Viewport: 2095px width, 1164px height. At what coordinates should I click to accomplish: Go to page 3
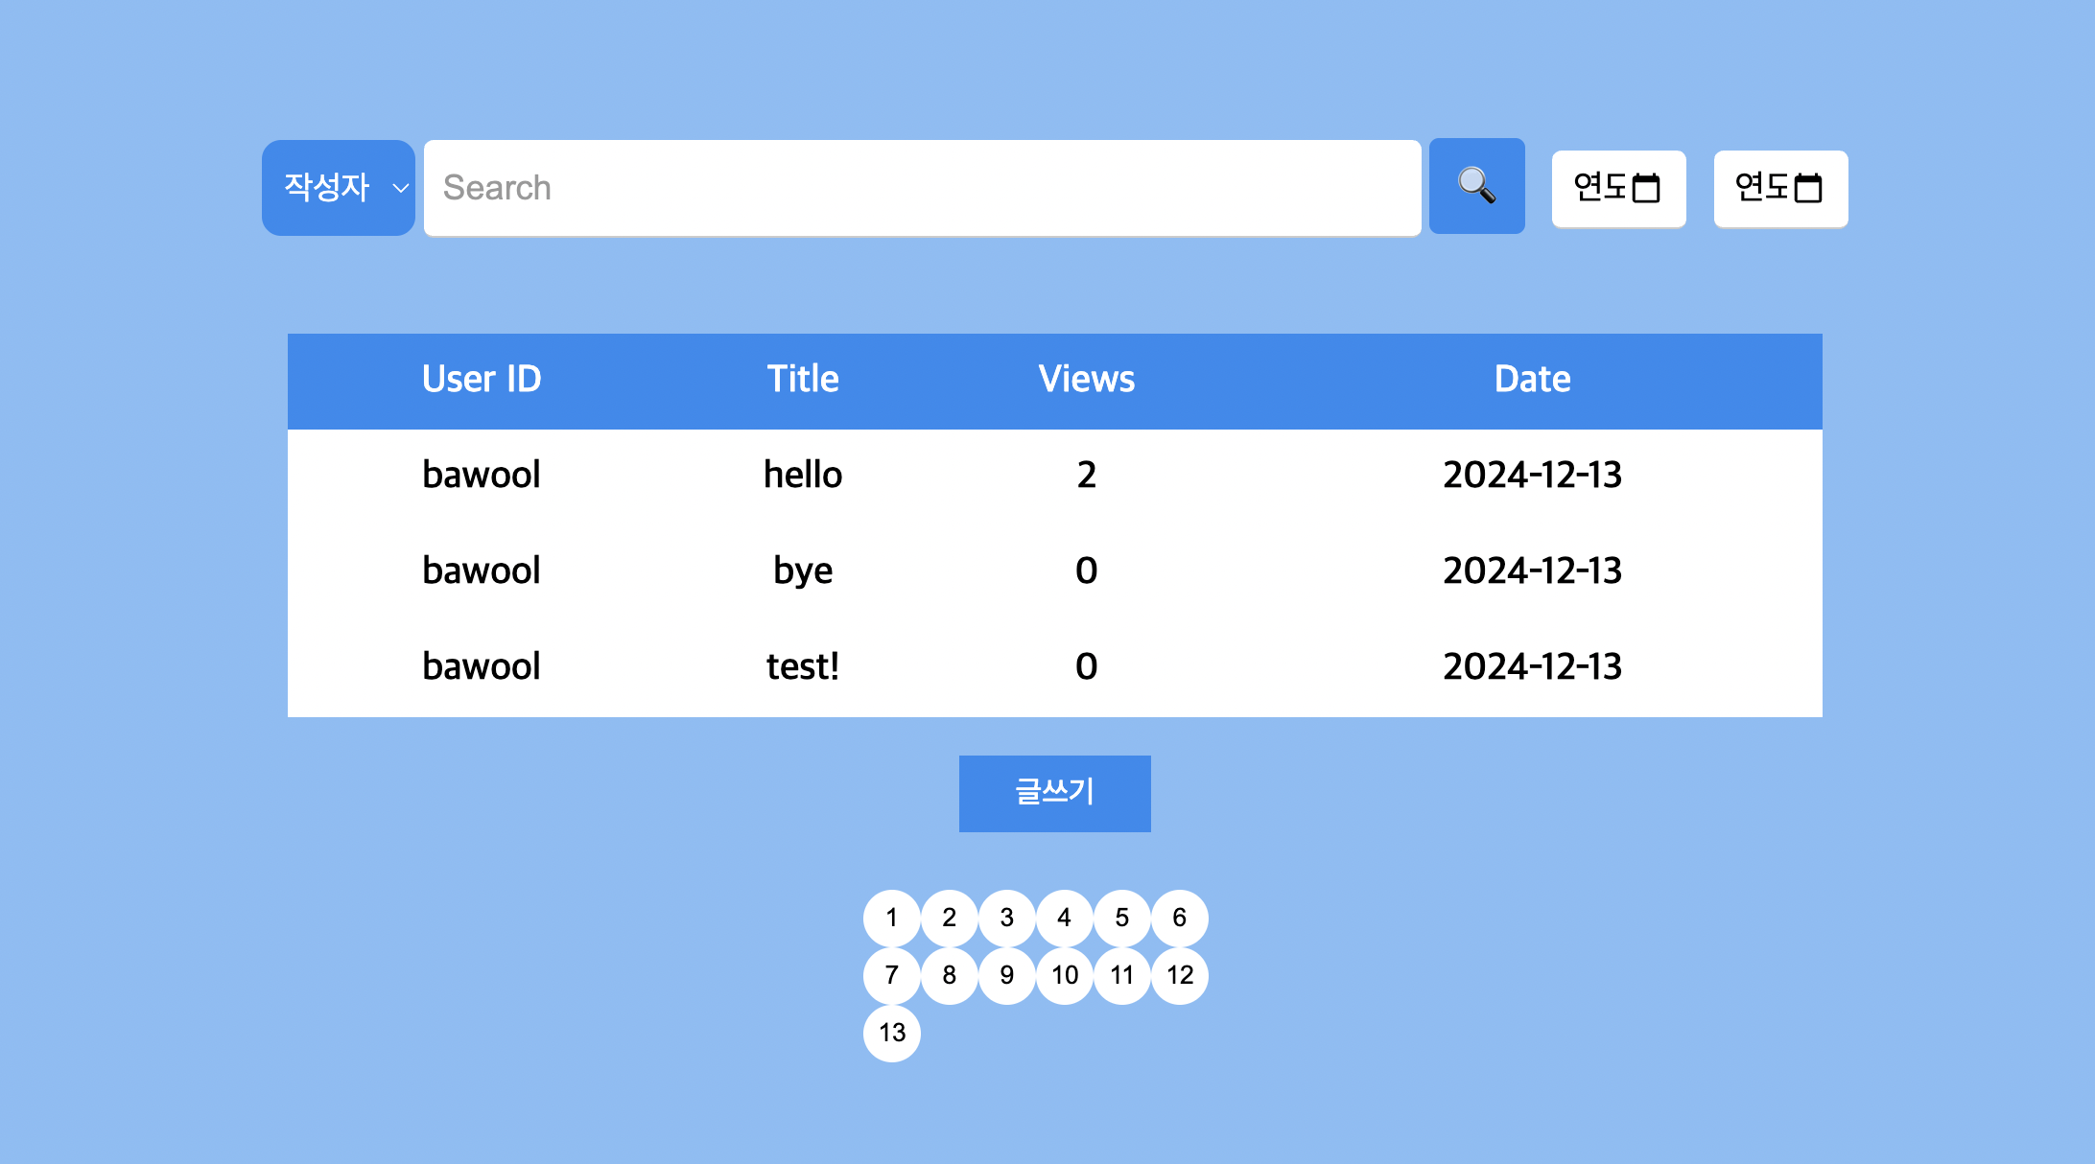[1006, 918]
